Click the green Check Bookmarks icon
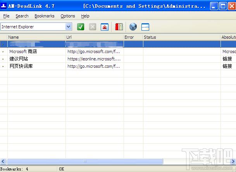 tap(81, 27)
